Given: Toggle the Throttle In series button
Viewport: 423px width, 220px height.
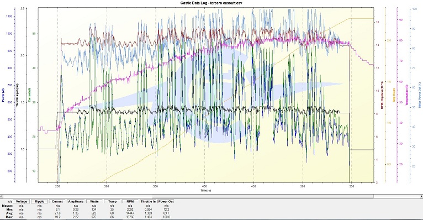Looking at the screenshot, I should (148, 201).
